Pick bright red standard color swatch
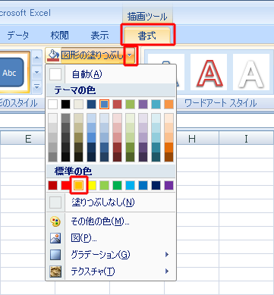Image resolution: width=274 pixels, height=295 pixels. [x=65, y=185]
